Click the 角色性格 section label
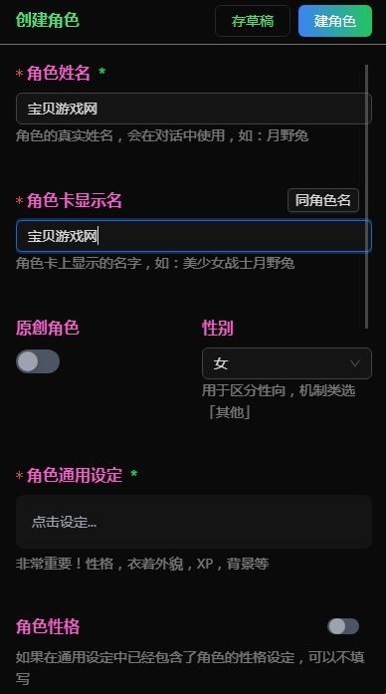386x694 pixels. [48, 626]
